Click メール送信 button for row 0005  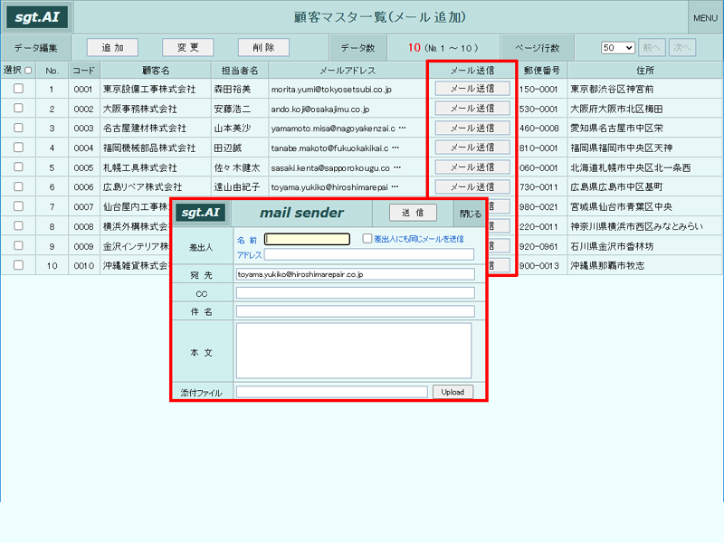point(472,167)
